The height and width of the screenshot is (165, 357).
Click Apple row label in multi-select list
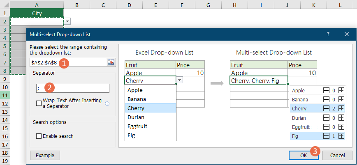[298, 90]
